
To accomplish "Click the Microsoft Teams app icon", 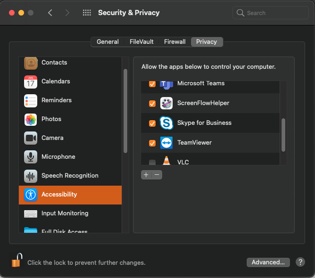I will [166, 85].
